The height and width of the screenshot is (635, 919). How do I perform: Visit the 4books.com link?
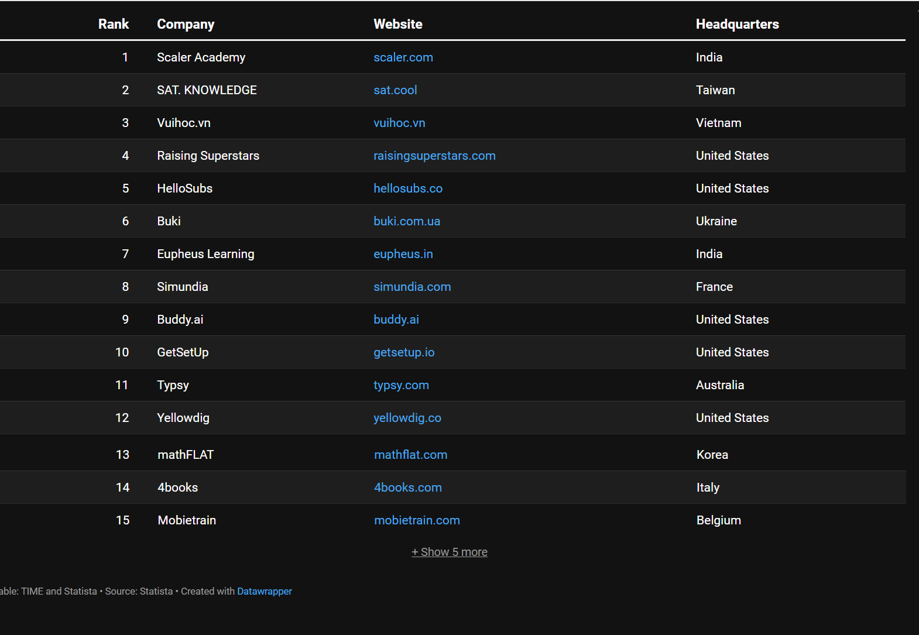point(408,488)
